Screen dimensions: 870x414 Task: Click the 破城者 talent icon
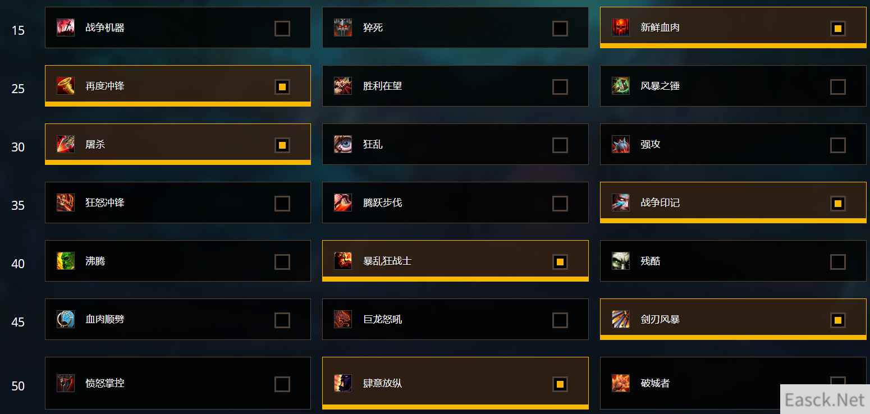[621, 383]
